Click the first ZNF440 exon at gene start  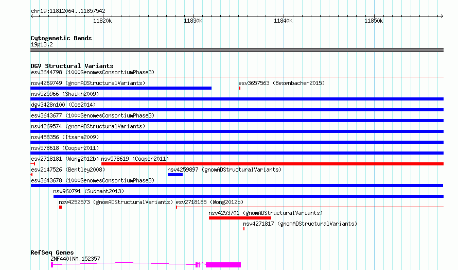pyautogui.click(x=52, y=265)
